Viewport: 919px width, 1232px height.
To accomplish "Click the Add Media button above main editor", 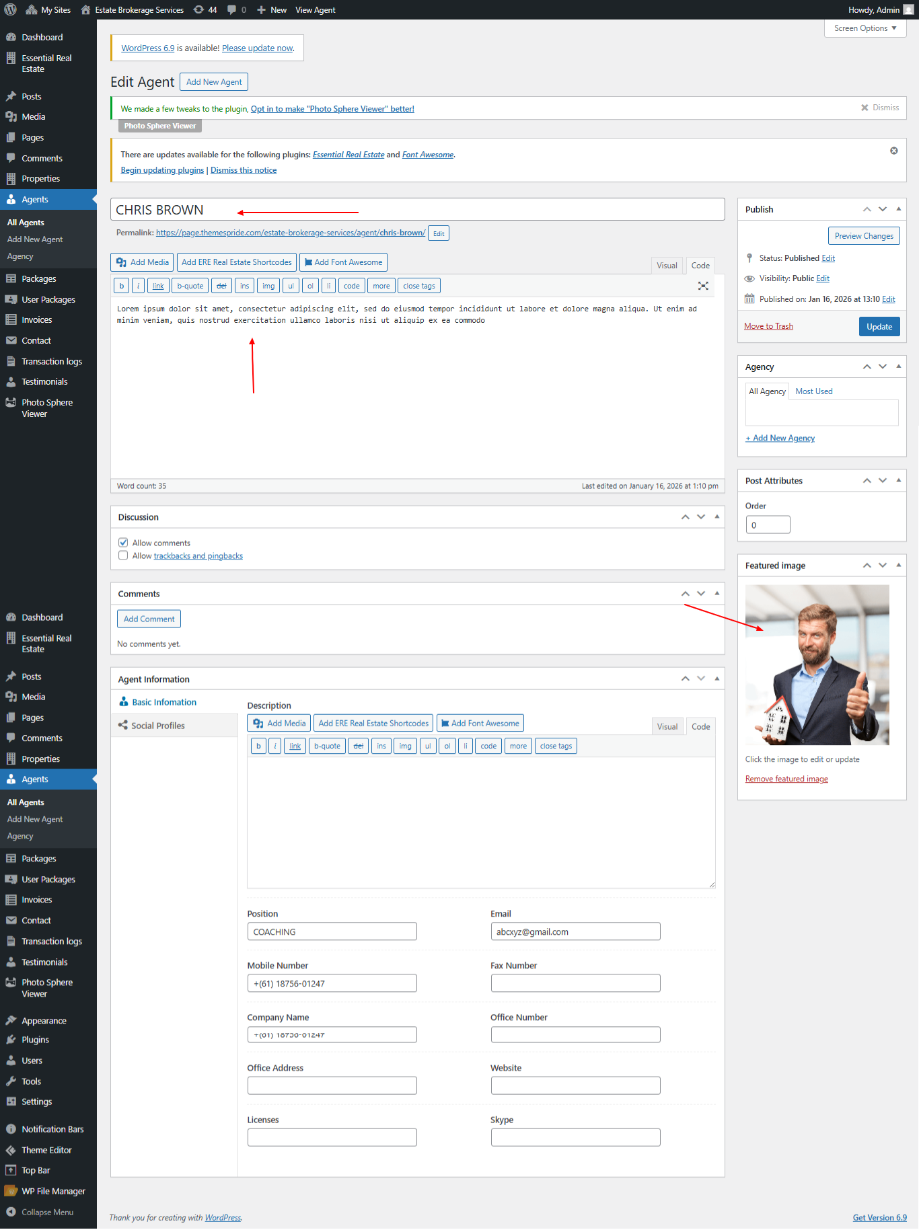I will pos(143,262).
